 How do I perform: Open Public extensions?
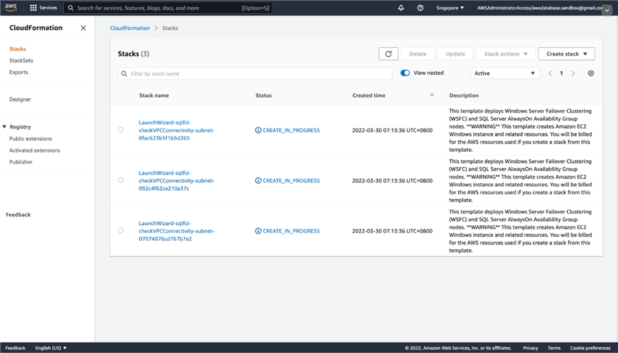pyautogui.click(x=30, y=139)
